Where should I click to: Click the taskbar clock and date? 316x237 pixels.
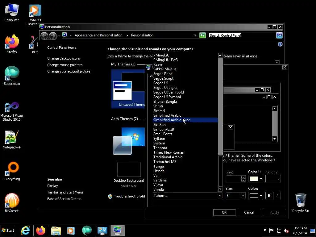300,230
